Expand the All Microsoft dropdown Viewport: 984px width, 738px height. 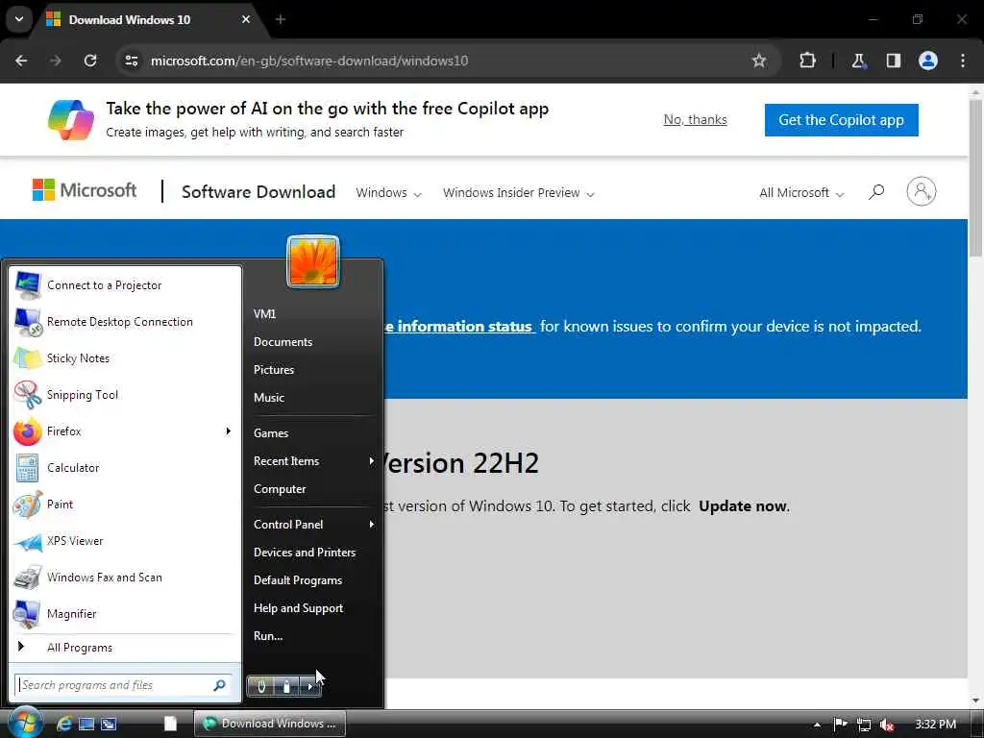click(x=801, y=193)
